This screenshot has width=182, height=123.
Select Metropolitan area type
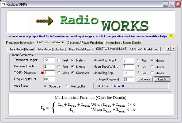click(76, 86)
